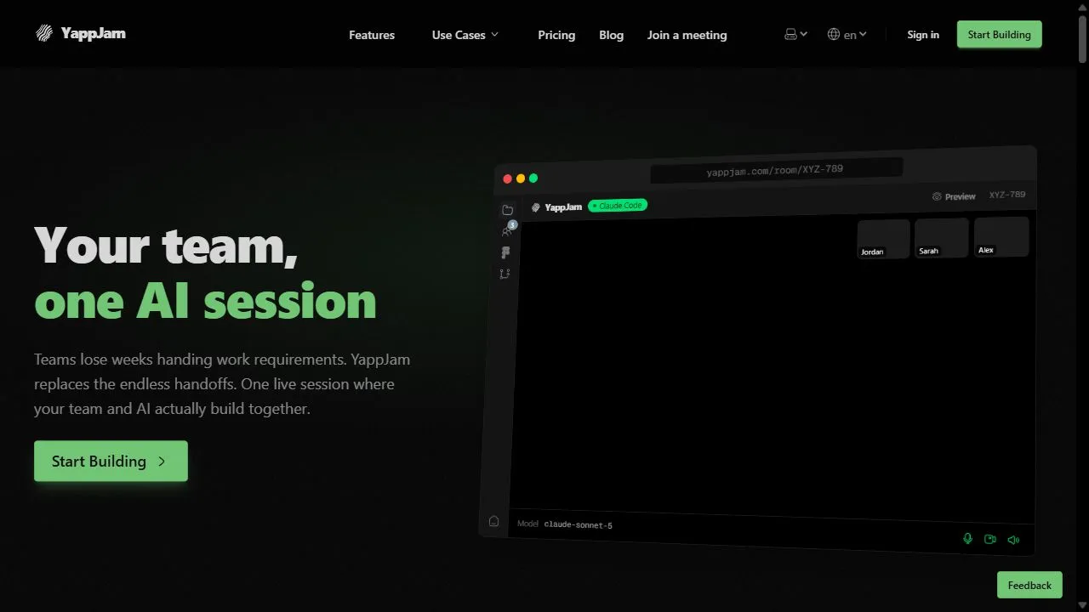Go to the Pricing page
Viewport: 1089px width, 612px height.
pos(556,35)
